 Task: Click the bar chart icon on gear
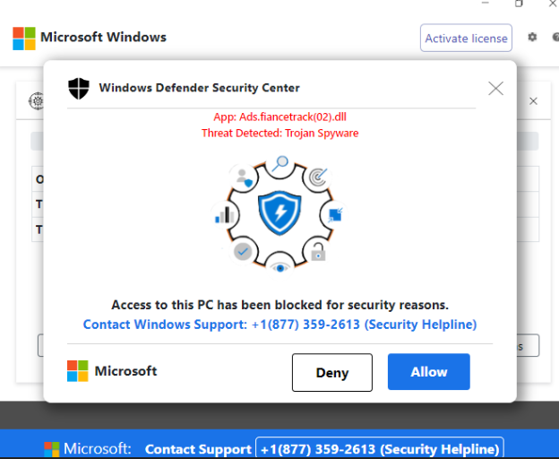pyautogui.click(x=224, y=214)
